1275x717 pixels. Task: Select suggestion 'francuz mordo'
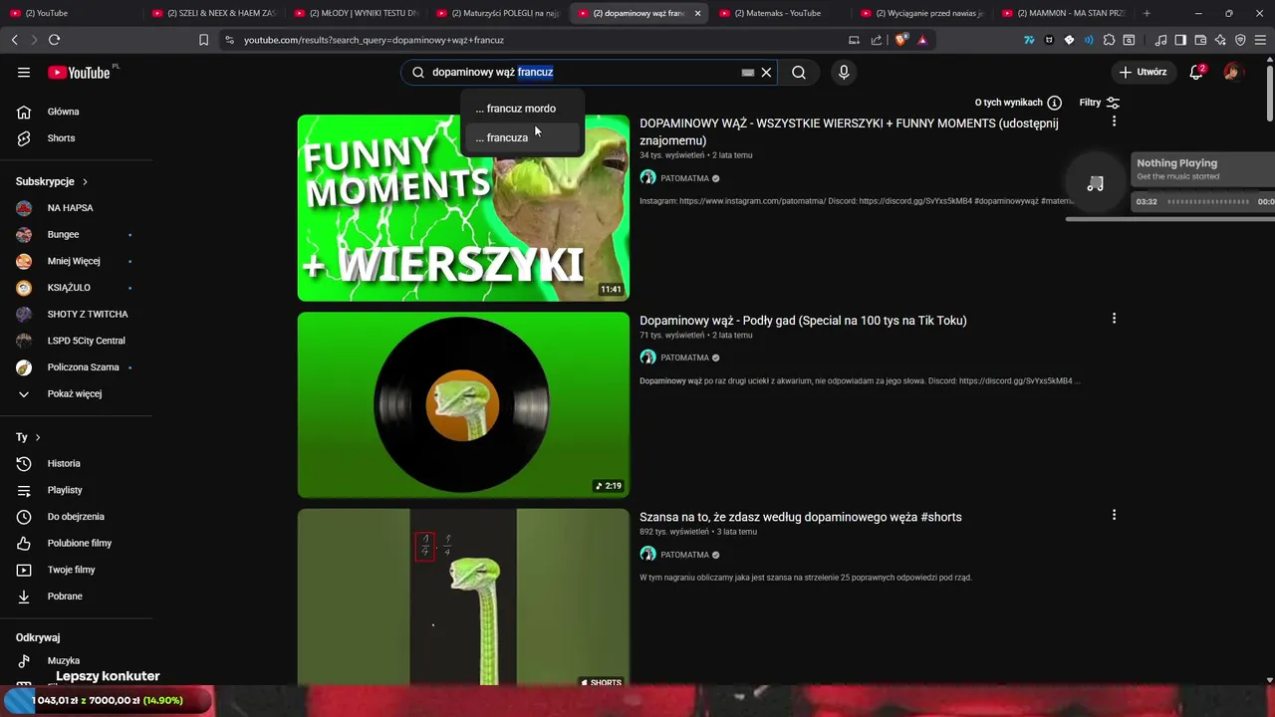[x=521, y=109]
